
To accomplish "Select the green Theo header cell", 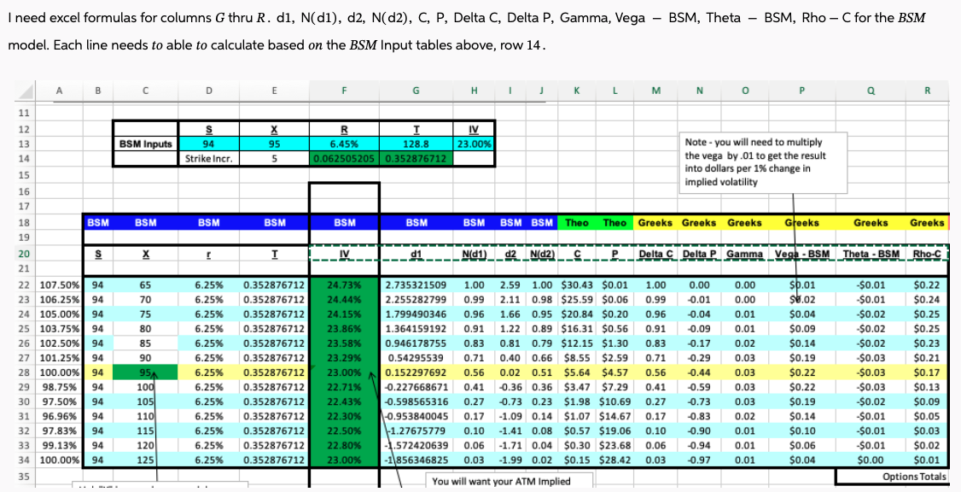I will pos(576,222).
